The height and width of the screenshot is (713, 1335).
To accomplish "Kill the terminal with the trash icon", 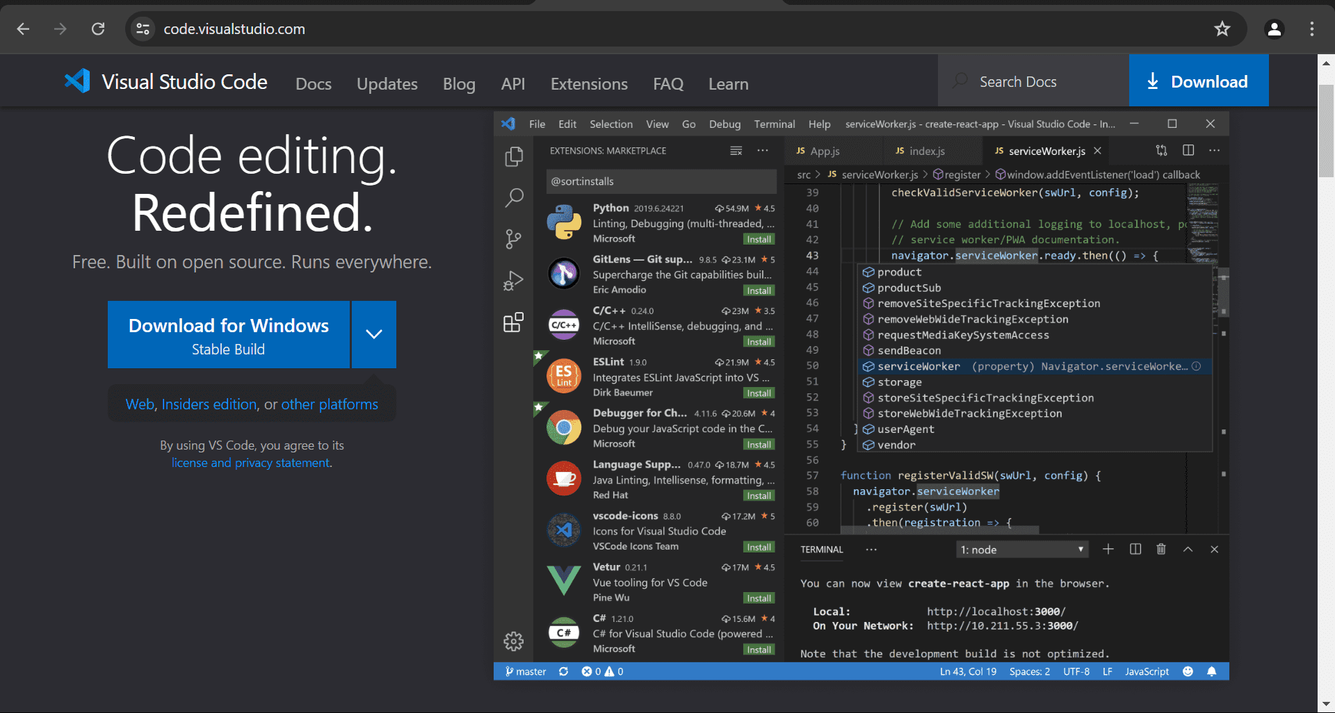I will [x=1161, y=549].
